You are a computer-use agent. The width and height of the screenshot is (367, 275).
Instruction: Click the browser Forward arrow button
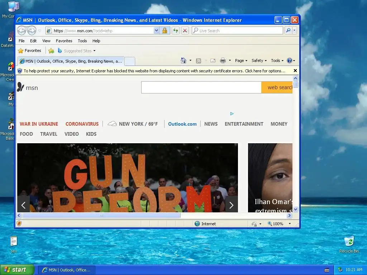coord(32,31)
